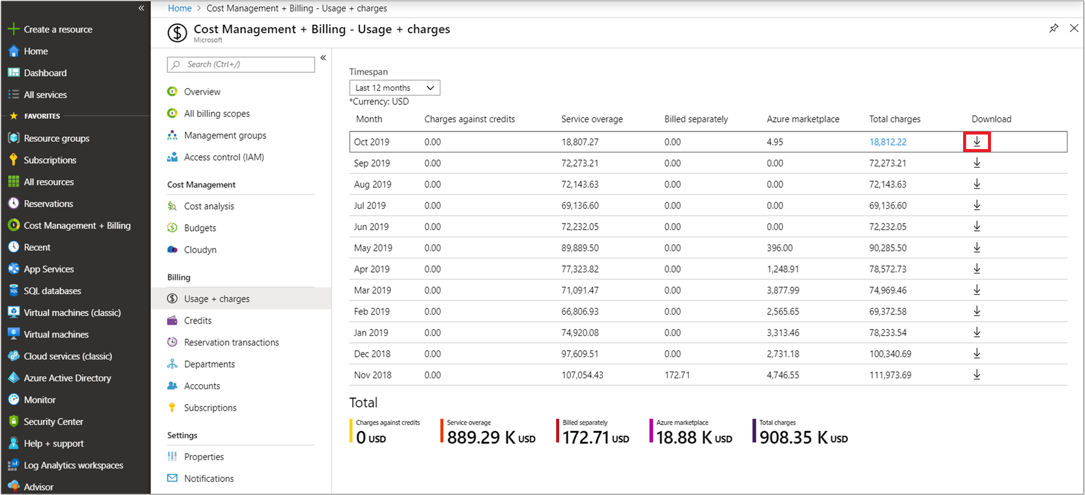Viewport: 1085px width, 495px height.
Task: Download the Jul 2019 usage report
Action: tap(977, 205)
